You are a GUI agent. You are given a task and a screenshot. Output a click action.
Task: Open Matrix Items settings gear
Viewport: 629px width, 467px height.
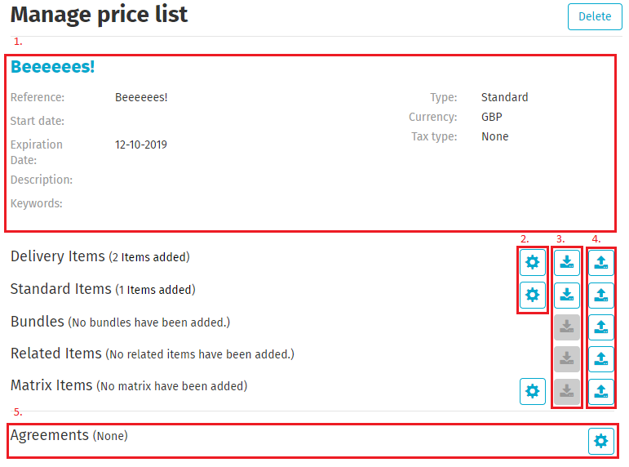(x=533, y=392)
